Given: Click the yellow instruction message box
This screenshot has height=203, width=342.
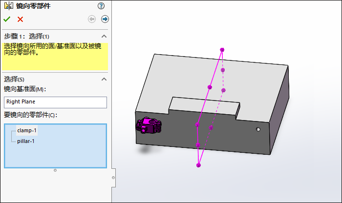Looking at the screenshot, I should [55, 57].
